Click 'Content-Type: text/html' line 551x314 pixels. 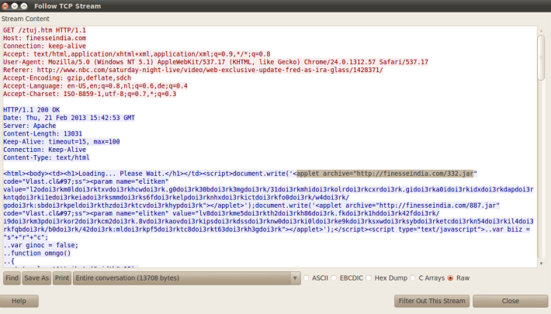point(47,157)
